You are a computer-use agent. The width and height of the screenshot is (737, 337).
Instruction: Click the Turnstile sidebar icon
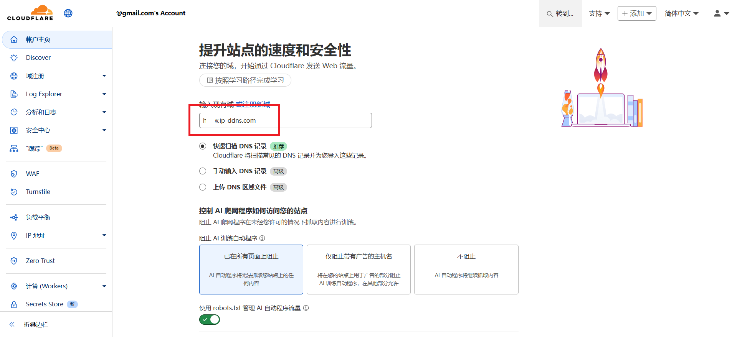14,192
